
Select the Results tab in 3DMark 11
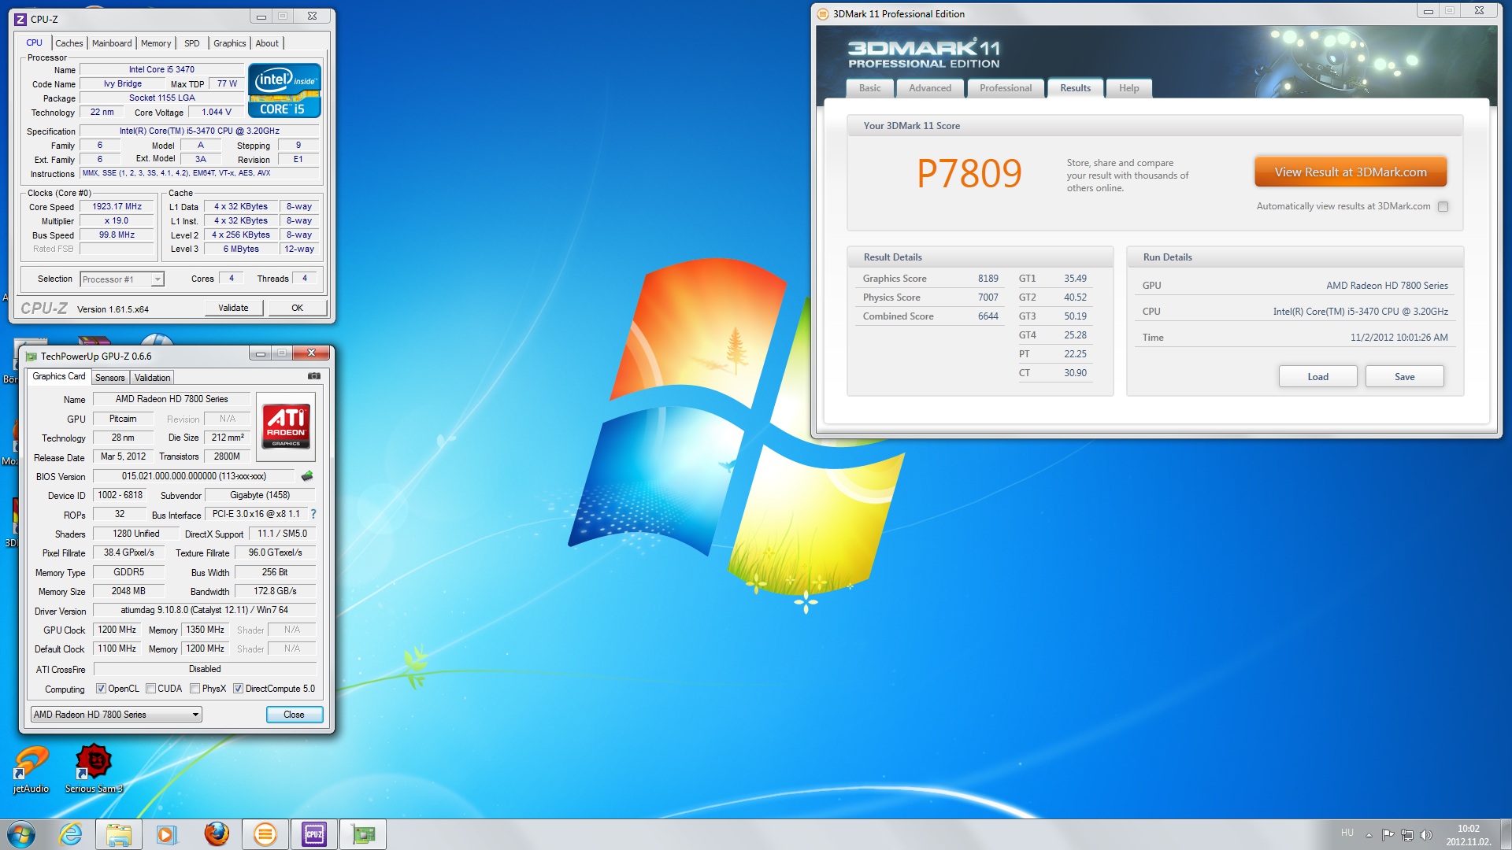[1076, 88]
